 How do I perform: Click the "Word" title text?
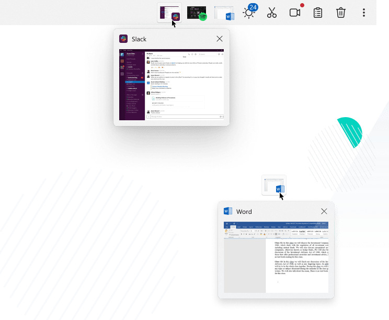tap(244, 212)
